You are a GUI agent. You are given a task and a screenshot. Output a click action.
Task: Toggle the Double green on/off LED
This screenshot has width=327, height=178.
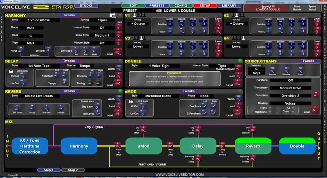click(240, 61)
